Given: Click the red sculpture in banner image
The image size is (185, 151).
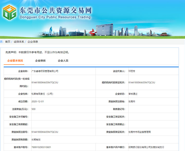Looking at the screenshot, I should [x=92, y=32].
